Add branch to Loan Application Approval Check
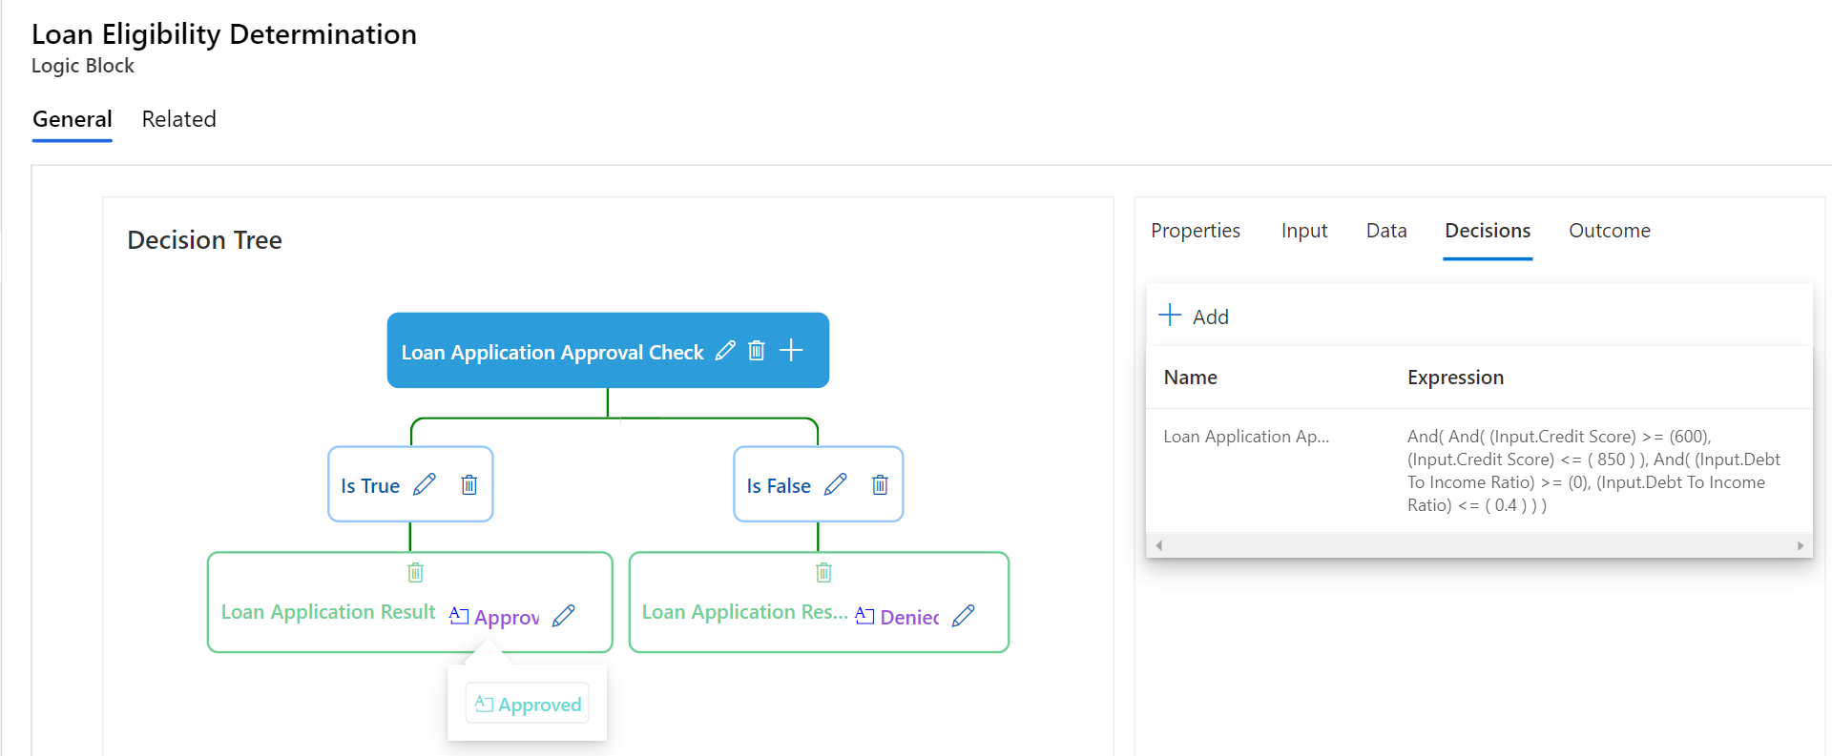Screen dimensions: 1832x756 tap(791, 351)
